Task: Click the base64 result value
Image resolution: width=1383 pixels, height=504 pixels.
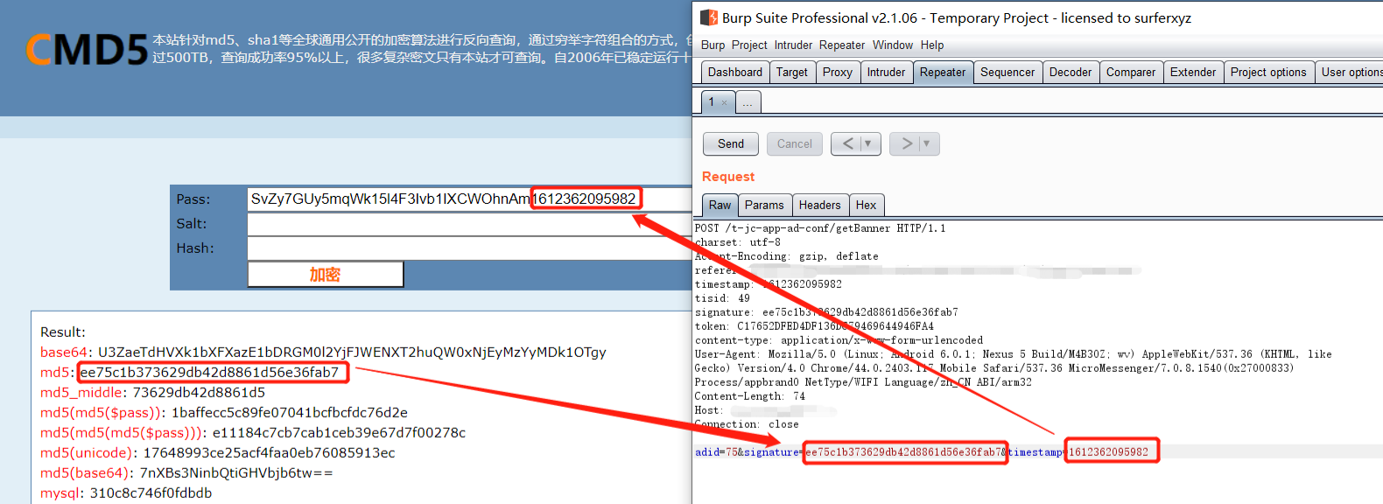Action: 352,352
